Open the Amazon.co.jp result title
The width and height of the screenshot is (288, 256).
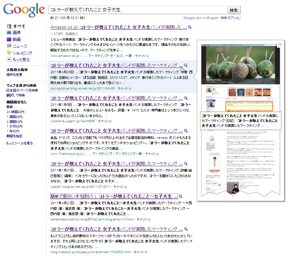click(119, 27)
